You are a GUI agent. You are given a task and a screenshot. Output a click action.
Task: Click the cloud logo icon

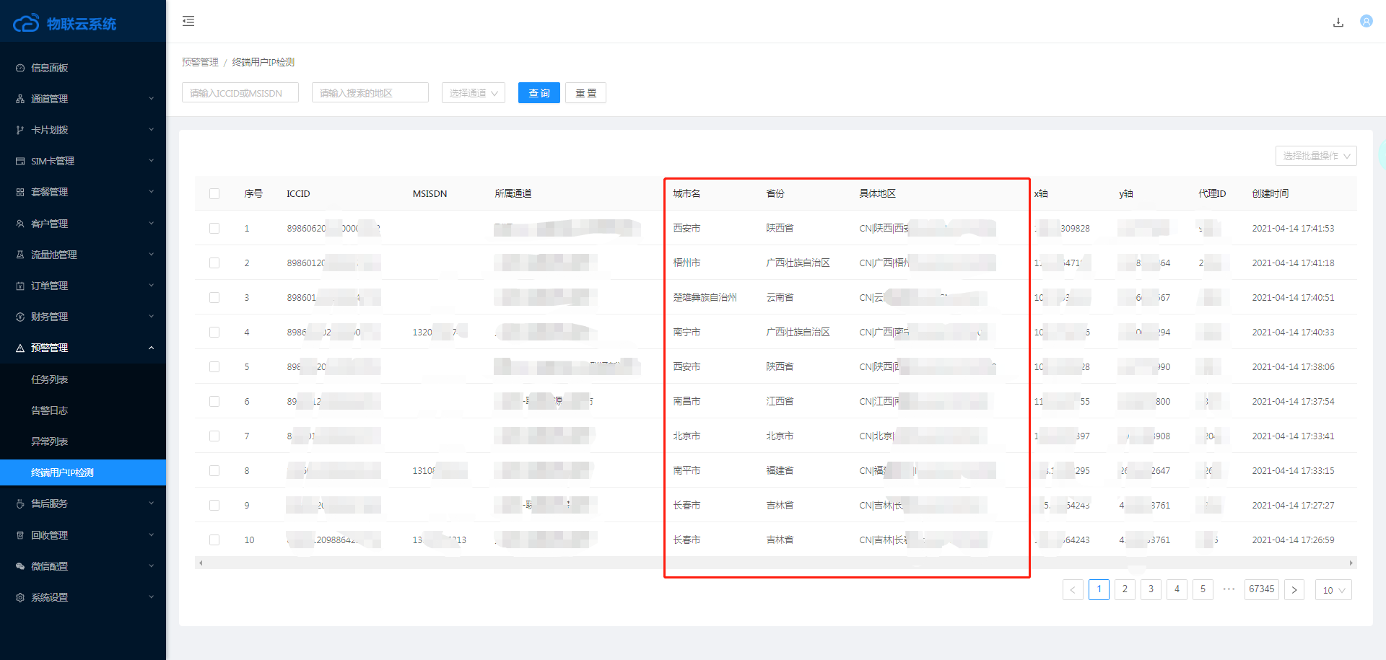[26, 23]
